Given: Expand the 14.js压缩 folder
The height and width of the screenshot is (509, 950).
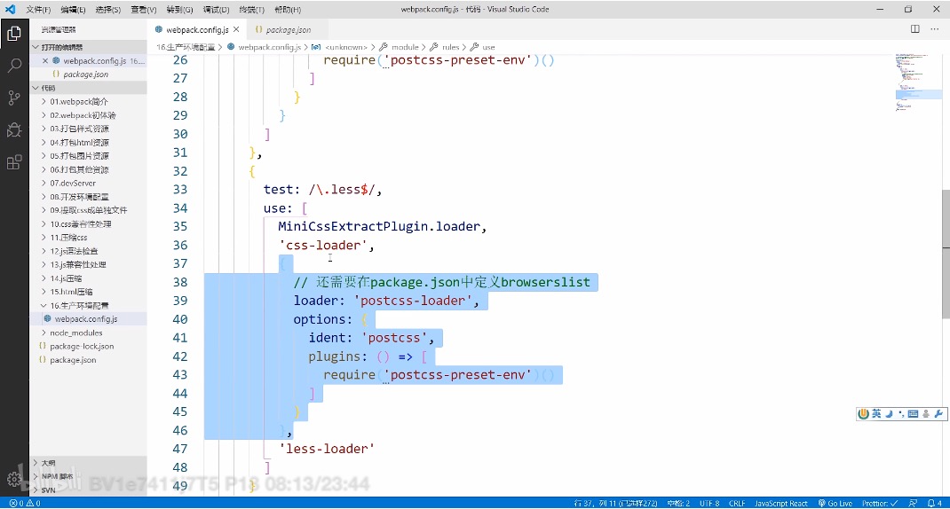Looking at the screenshot, I should coord(89,278).
